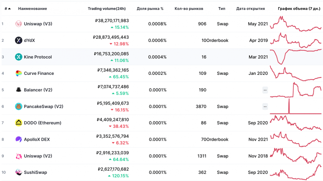Image resolution: width=323 pixels, height=181 pixels.
Task: Open the SushiSwap exchange link
Action: (36, 172)
